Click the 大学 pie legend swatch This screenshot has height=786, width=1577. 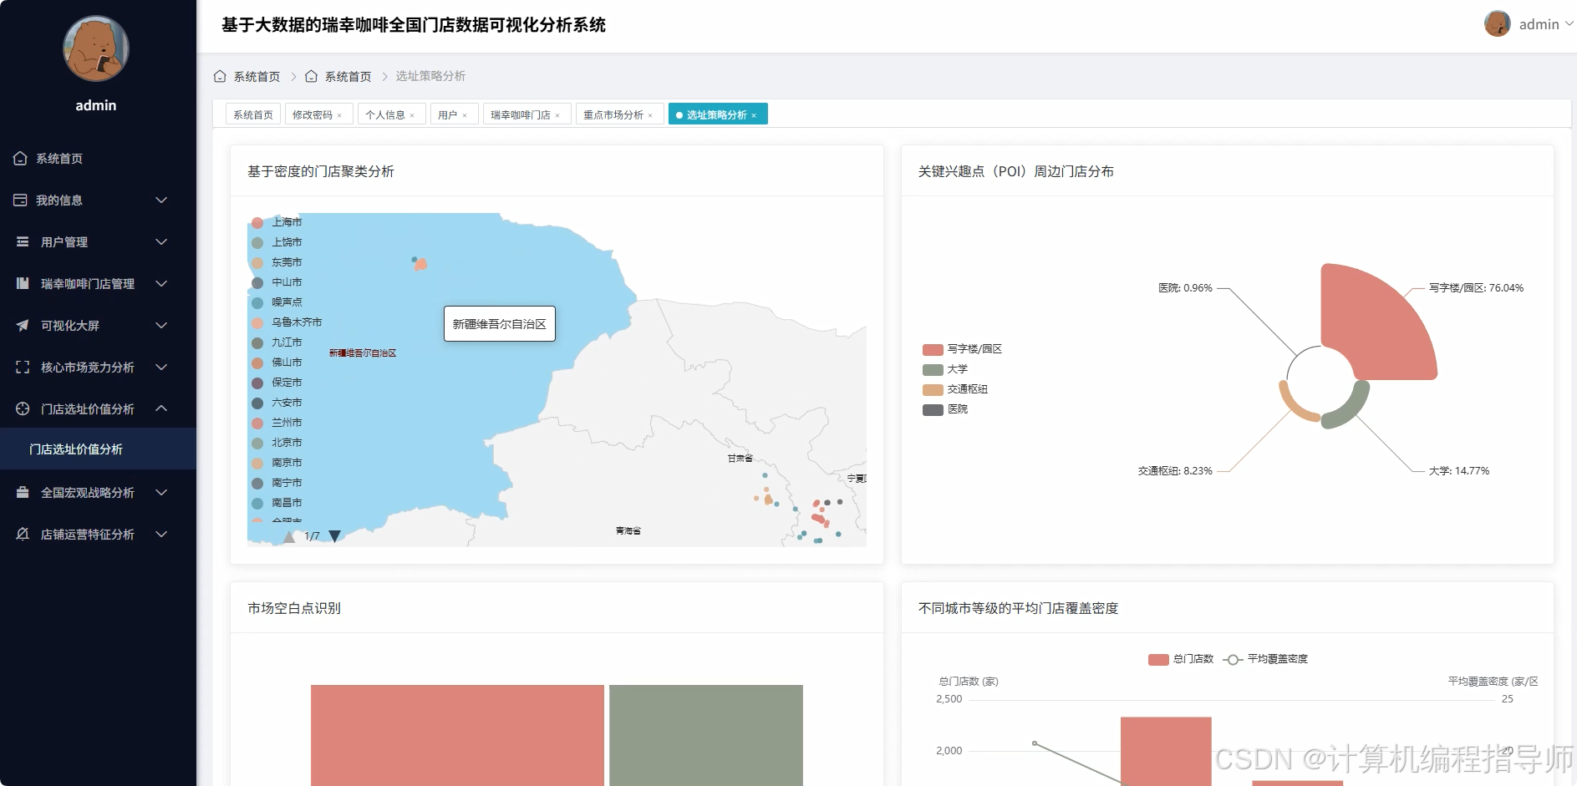[x=933, y=369]
